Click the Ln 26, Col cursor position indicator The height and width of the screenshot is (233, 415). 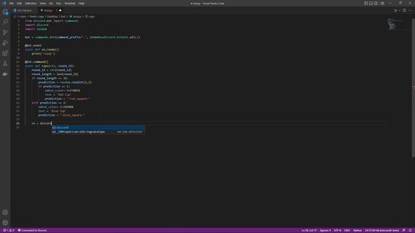(x=309, y=230)
